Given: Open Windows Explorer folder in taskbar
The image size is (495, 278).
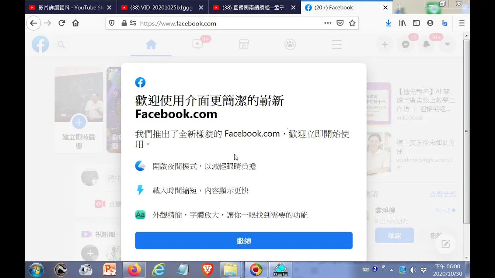Looking at the screenshot, I should 231,270.
